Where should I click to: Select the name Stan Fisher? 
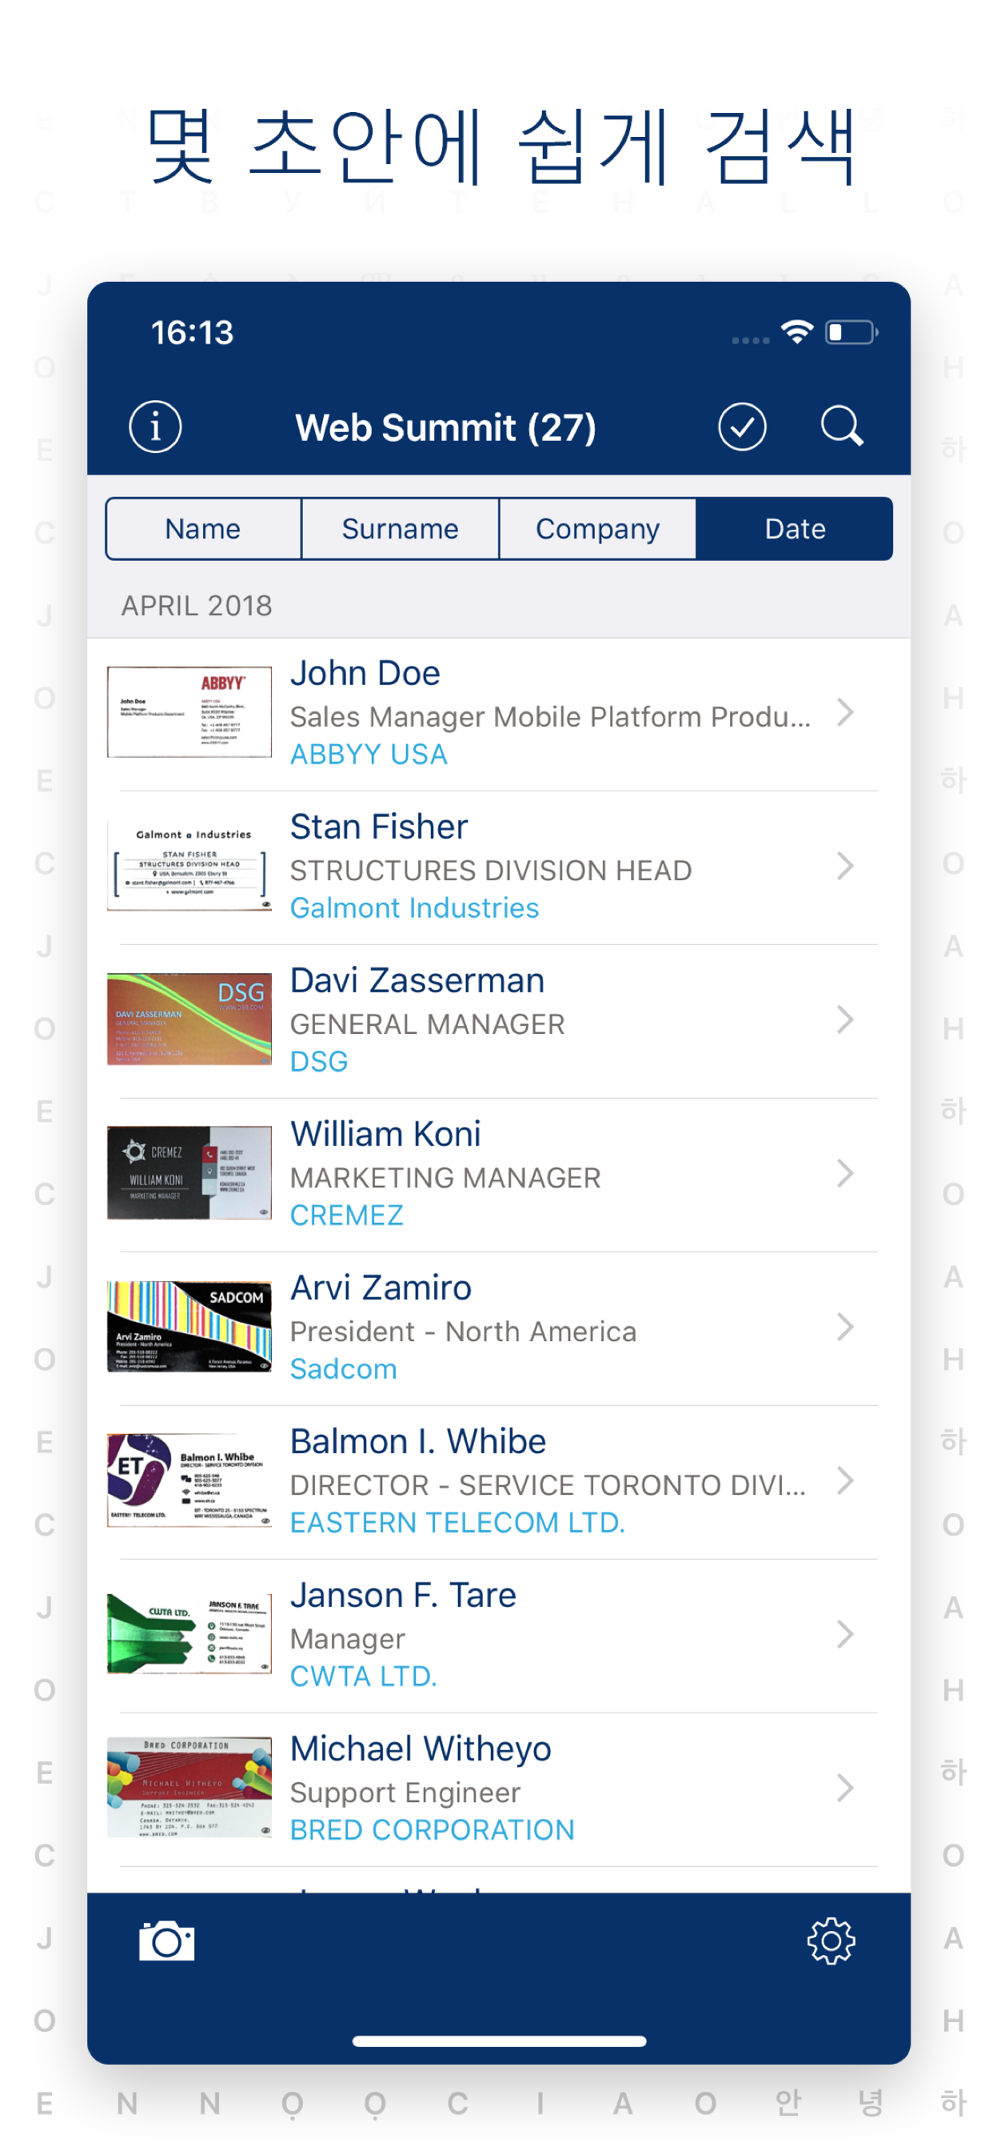point(379,827)
